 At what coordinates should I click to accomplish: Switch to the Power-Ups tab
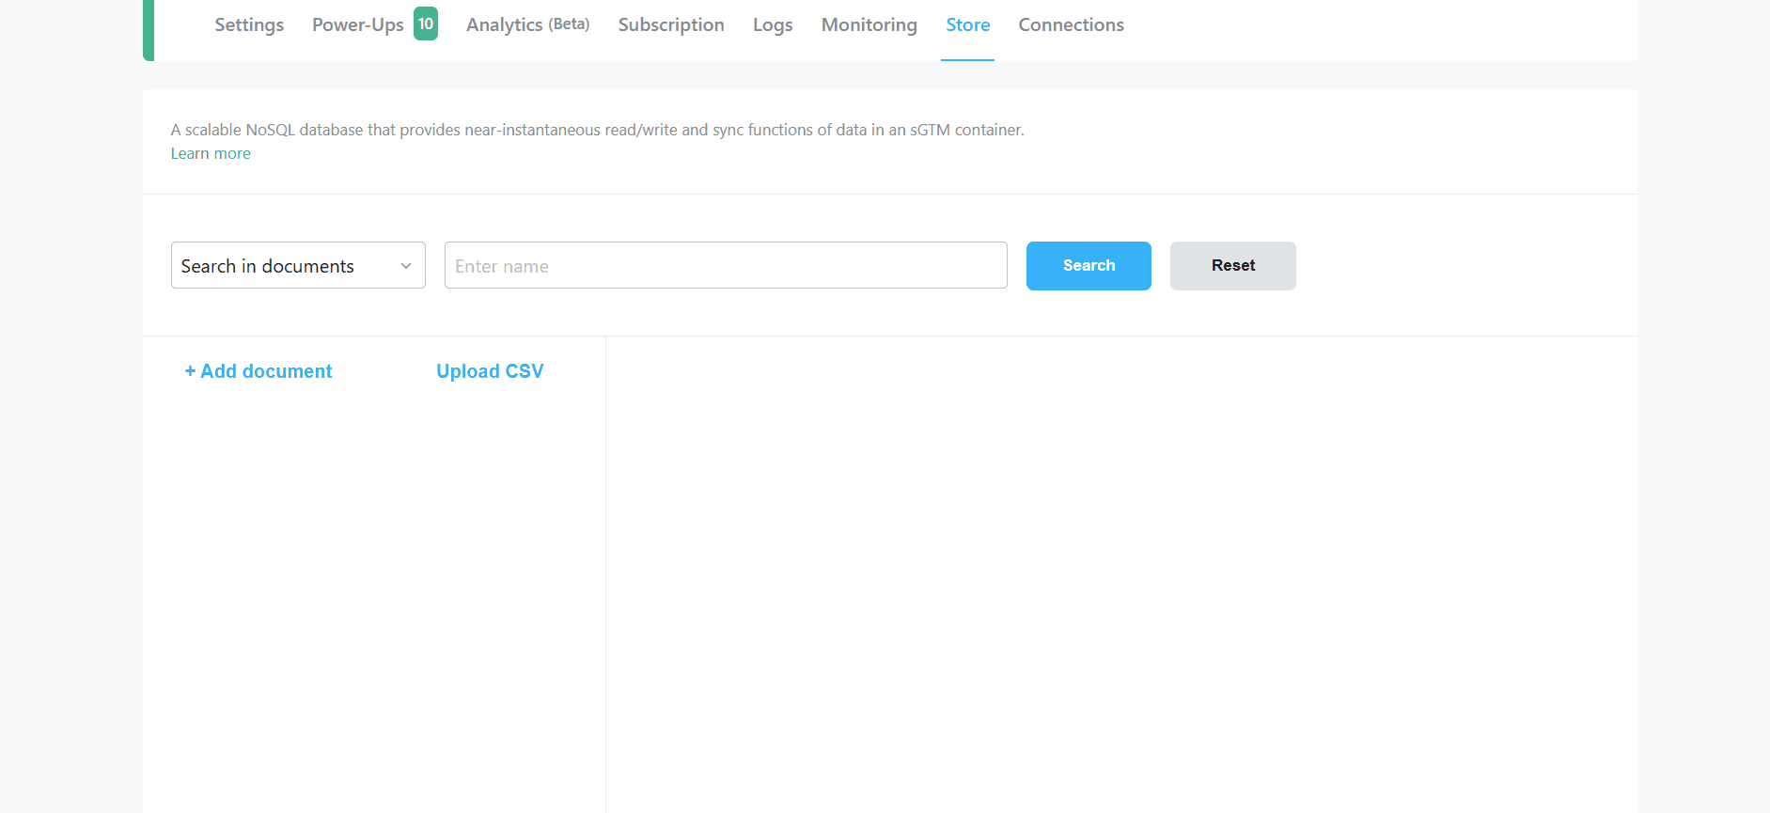pyautogui.click(x=358, y=25)
